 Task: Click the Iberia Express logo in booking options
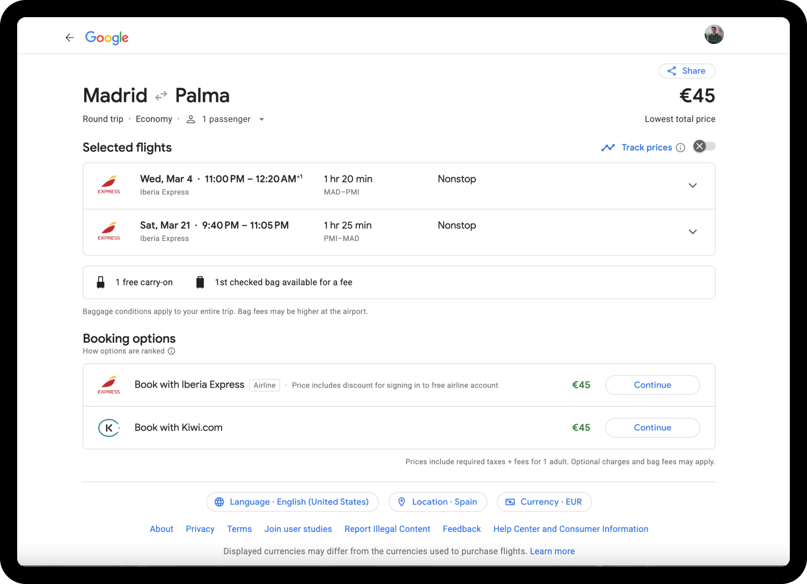tap(109, 385)
